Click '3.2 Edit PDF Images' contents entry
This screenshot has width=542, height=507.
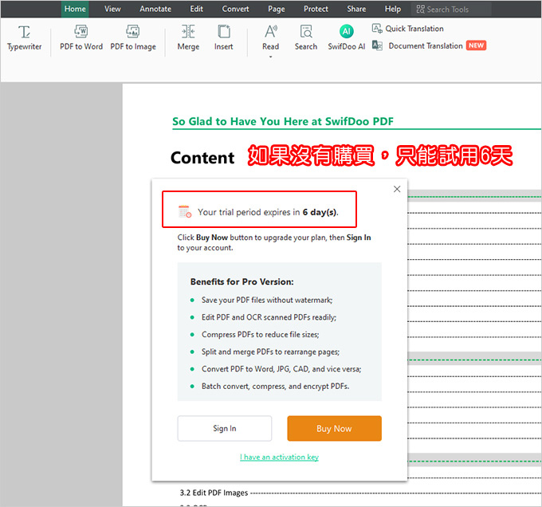point(214,493)
